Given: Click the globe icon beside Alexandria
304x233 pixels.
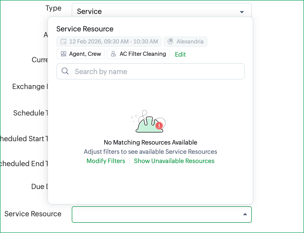Looking at the screenshot, I should coord(170,42).
